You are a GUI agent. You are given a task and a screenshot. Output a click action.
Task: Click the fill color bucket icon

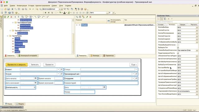[60, 13]
